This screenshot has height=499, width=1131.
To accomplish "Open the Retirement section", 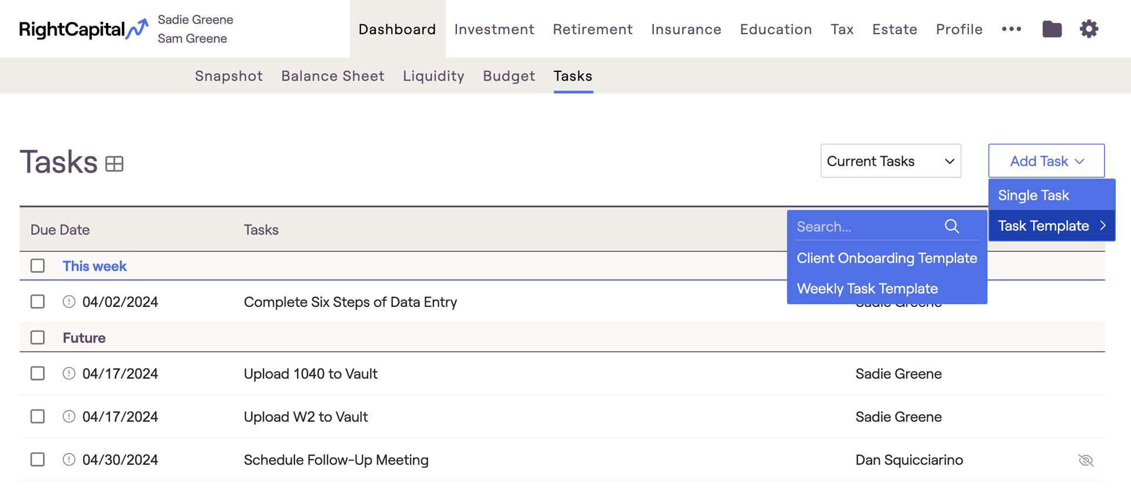I will pyautogui.click(x=592, y=29).
